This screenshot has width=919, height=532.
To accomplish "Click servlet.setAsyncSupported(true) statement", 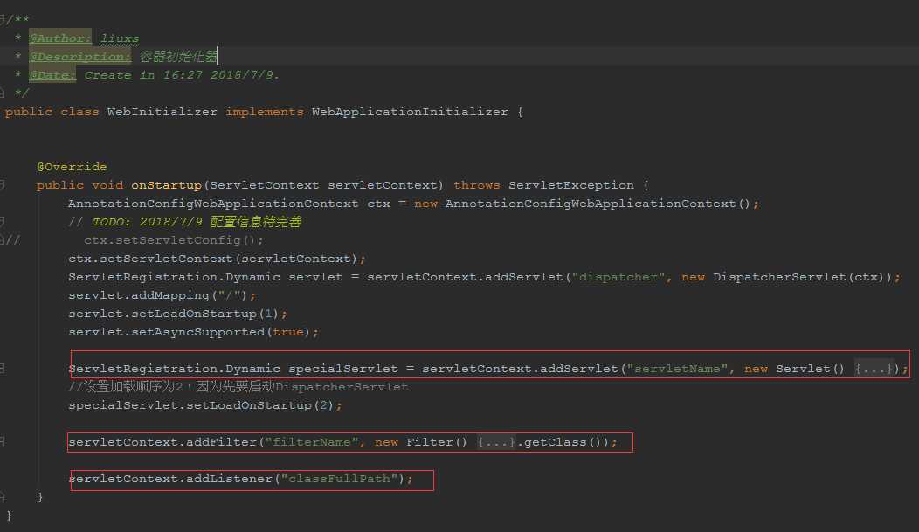I will pos(193,332).
